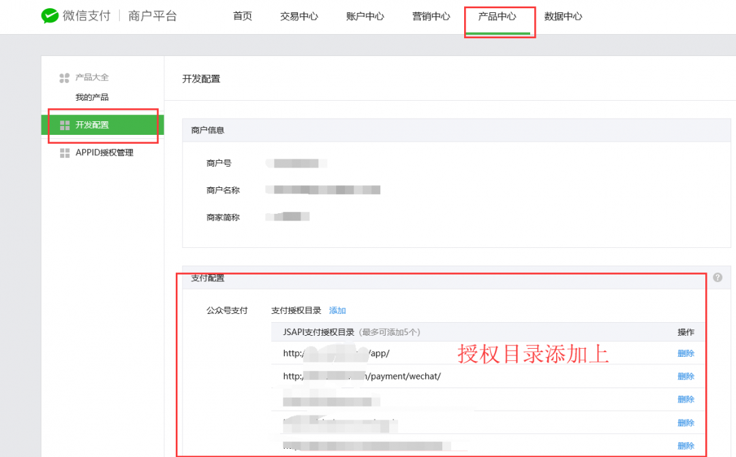The image size is (736, 457).
Task: Click the 开发配置 sidebar grid icon
Action: [x=65, y=125]
